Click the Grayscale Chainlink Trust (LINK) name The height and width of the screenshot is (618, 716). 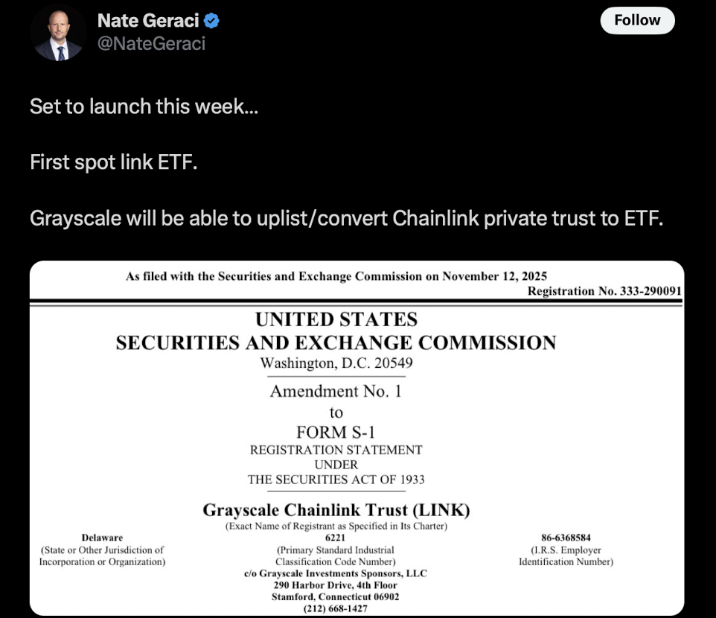(x=336, y=511)
